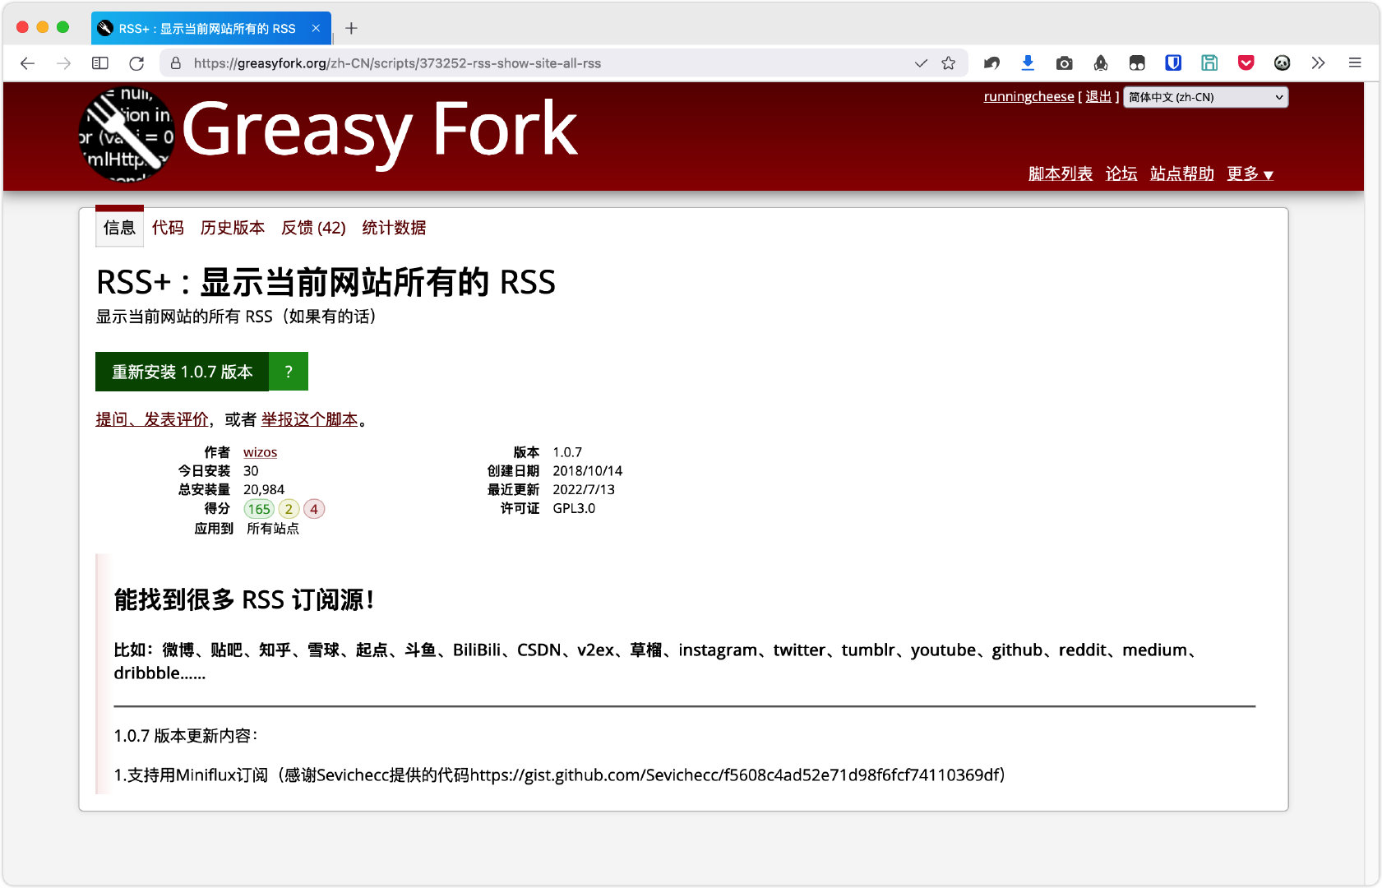Click 所有站点 applies-to value
Screen dimensions: 1382x888
pos(273,529)
